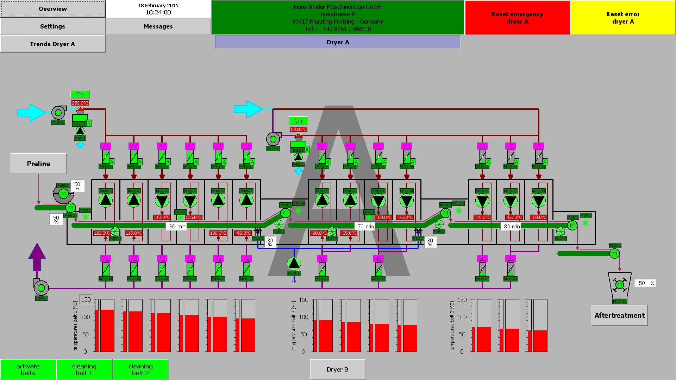Select discharge conveyor motor M103.10
This screenshot has height=380, width=676.
click(x=614, y=253)
